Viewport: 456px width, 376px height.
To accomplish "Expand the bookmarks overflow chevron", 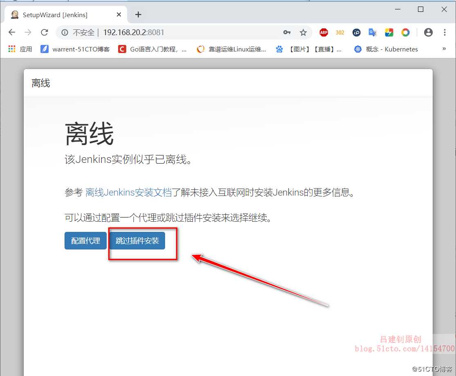I will (x=444, y=49).
